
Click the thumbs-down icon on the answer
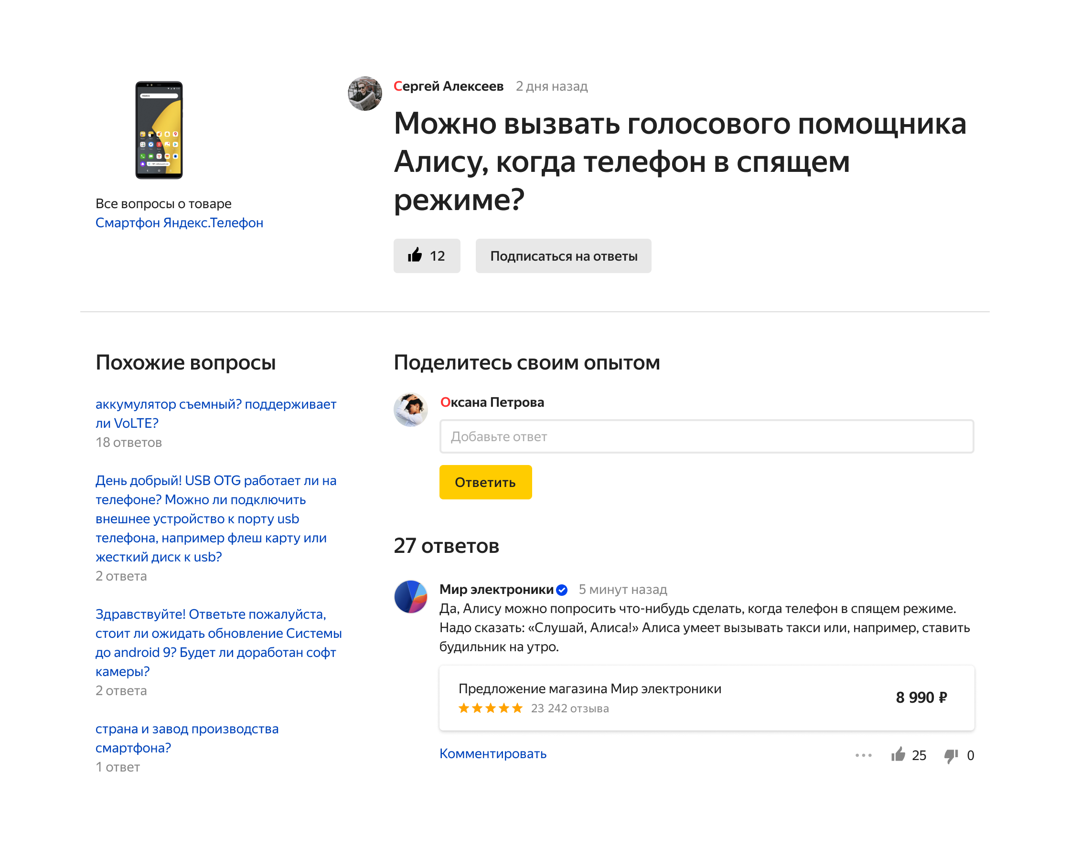pos(951,755)
